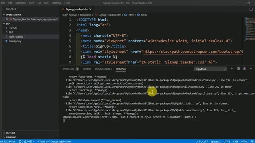The image size is (255, 143).
Task: Click the body breadcrumb symbol
Action: (144, 15)
